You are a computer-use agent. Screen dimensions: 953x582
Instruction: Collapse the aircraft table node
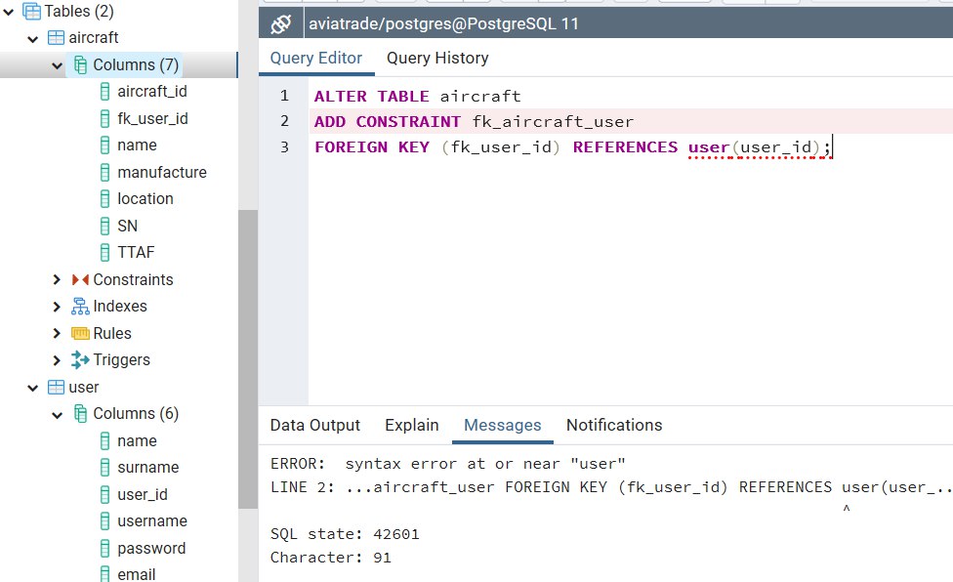33,39
